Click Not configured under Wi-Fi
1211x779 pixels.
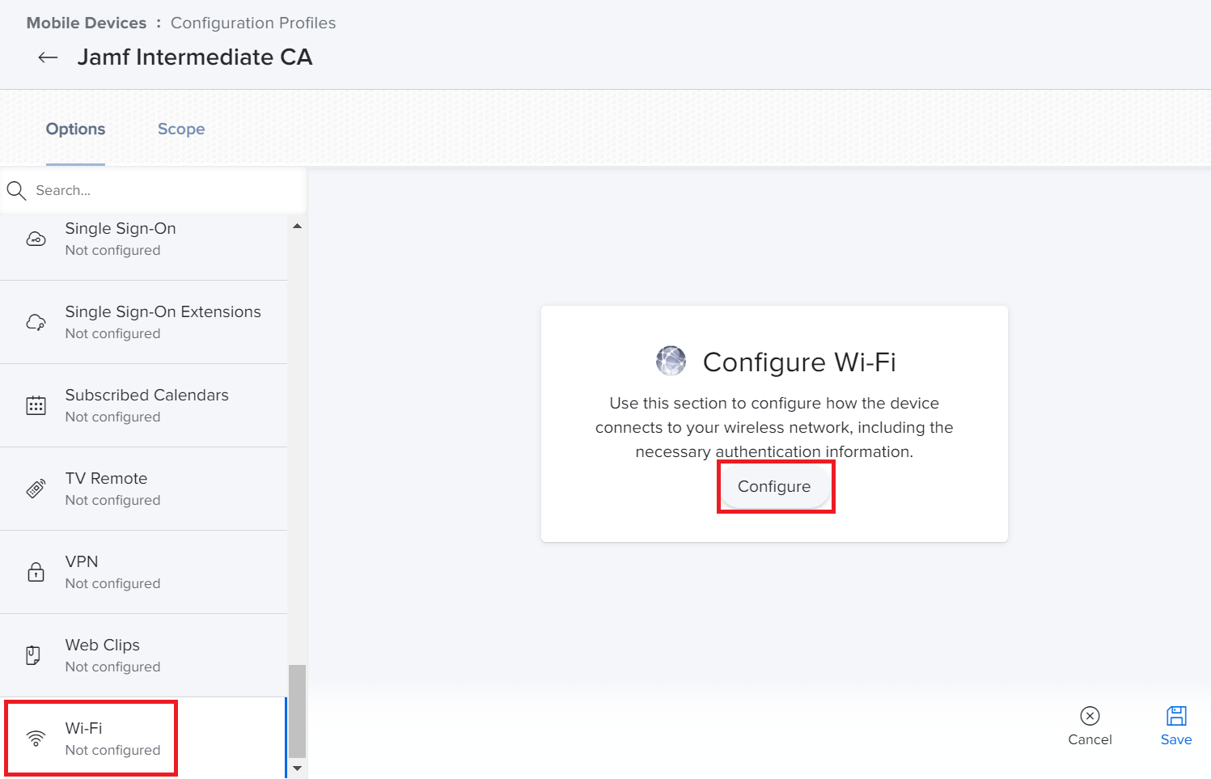[x=112, y=750]
